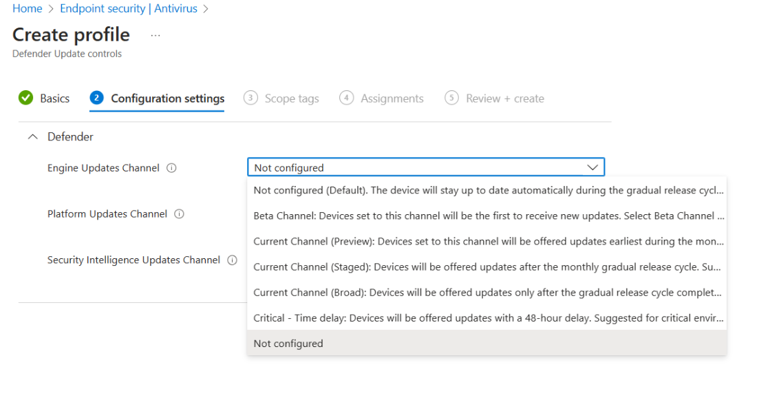Open Endpoint security | Antivirus breadcrumb link
The width and height of the screenshot is (770, 398).
128,8
